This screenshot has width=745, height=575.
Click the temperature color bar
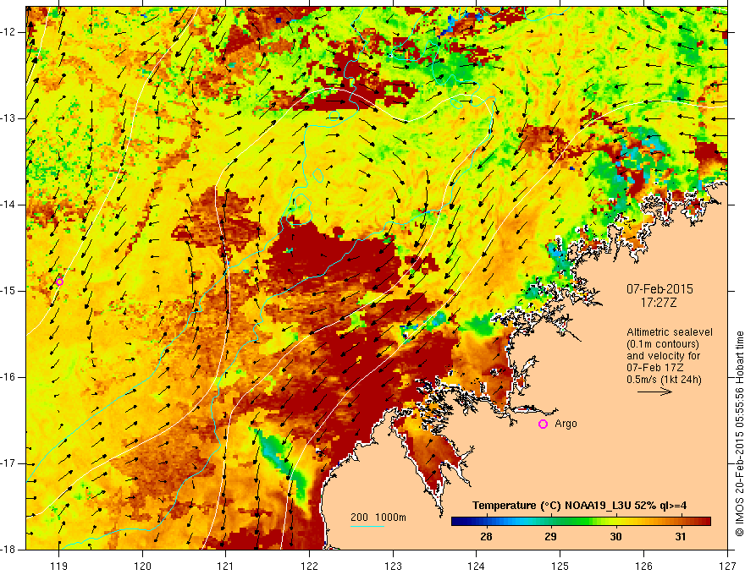[x=581, y=522]
